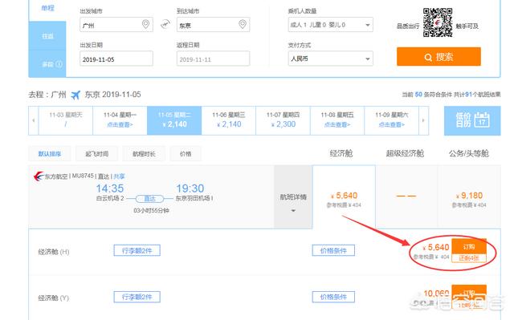The height and width of the screenshot is (320, 514).
Task: Click 订购 book button for ¥5,640 fare
Action: pos(469,246)
